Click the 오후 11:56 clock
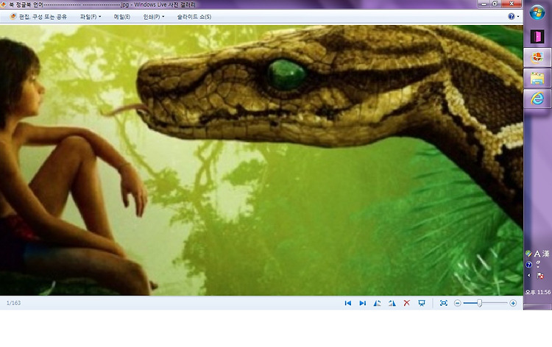The image size is (552, 347). tap(537, 292)
